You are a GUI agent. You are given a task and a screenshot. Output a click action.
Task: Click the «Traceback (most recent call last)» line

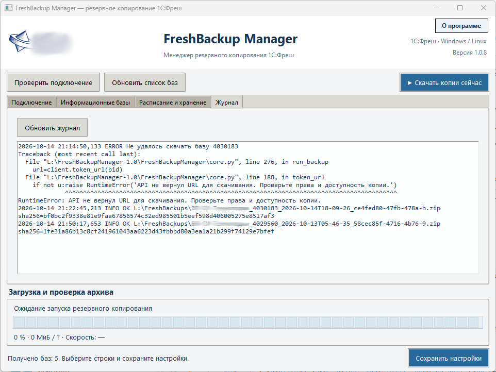click(79, 154)
